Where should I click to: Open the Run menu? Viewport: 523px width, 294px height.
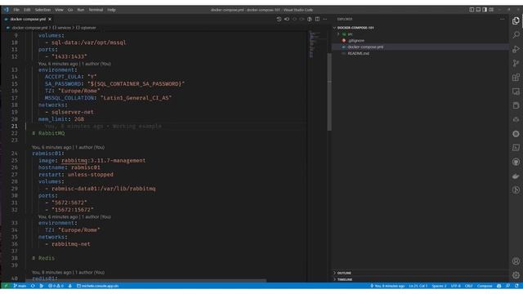[x=81, y=10]
